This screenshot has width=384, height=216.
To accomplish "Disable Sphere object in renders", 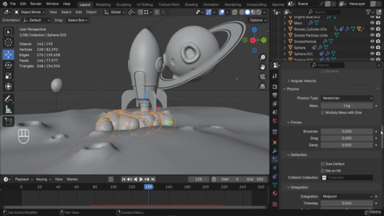I will click(x=379, y=47).
